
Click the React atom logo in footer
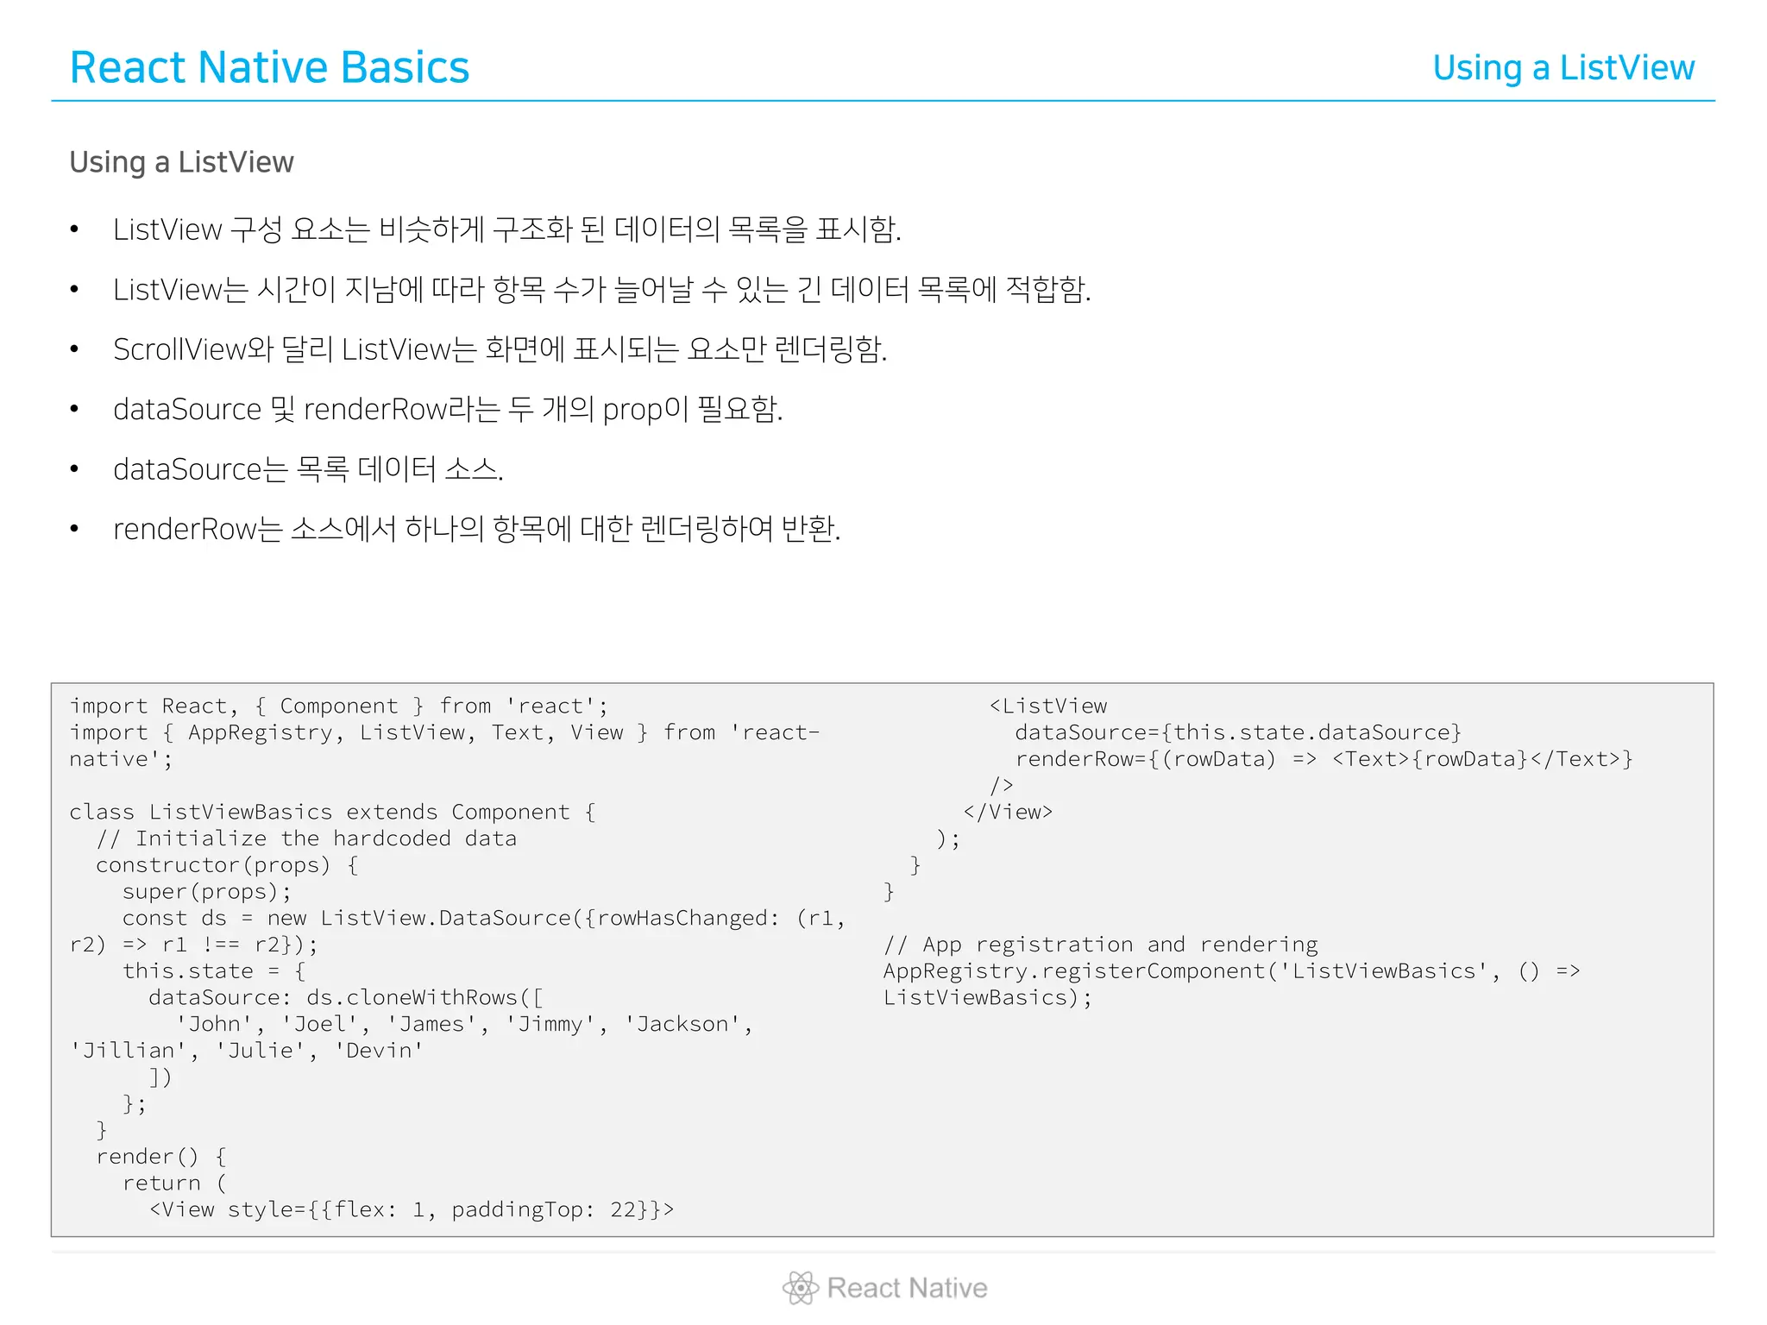800,1288
